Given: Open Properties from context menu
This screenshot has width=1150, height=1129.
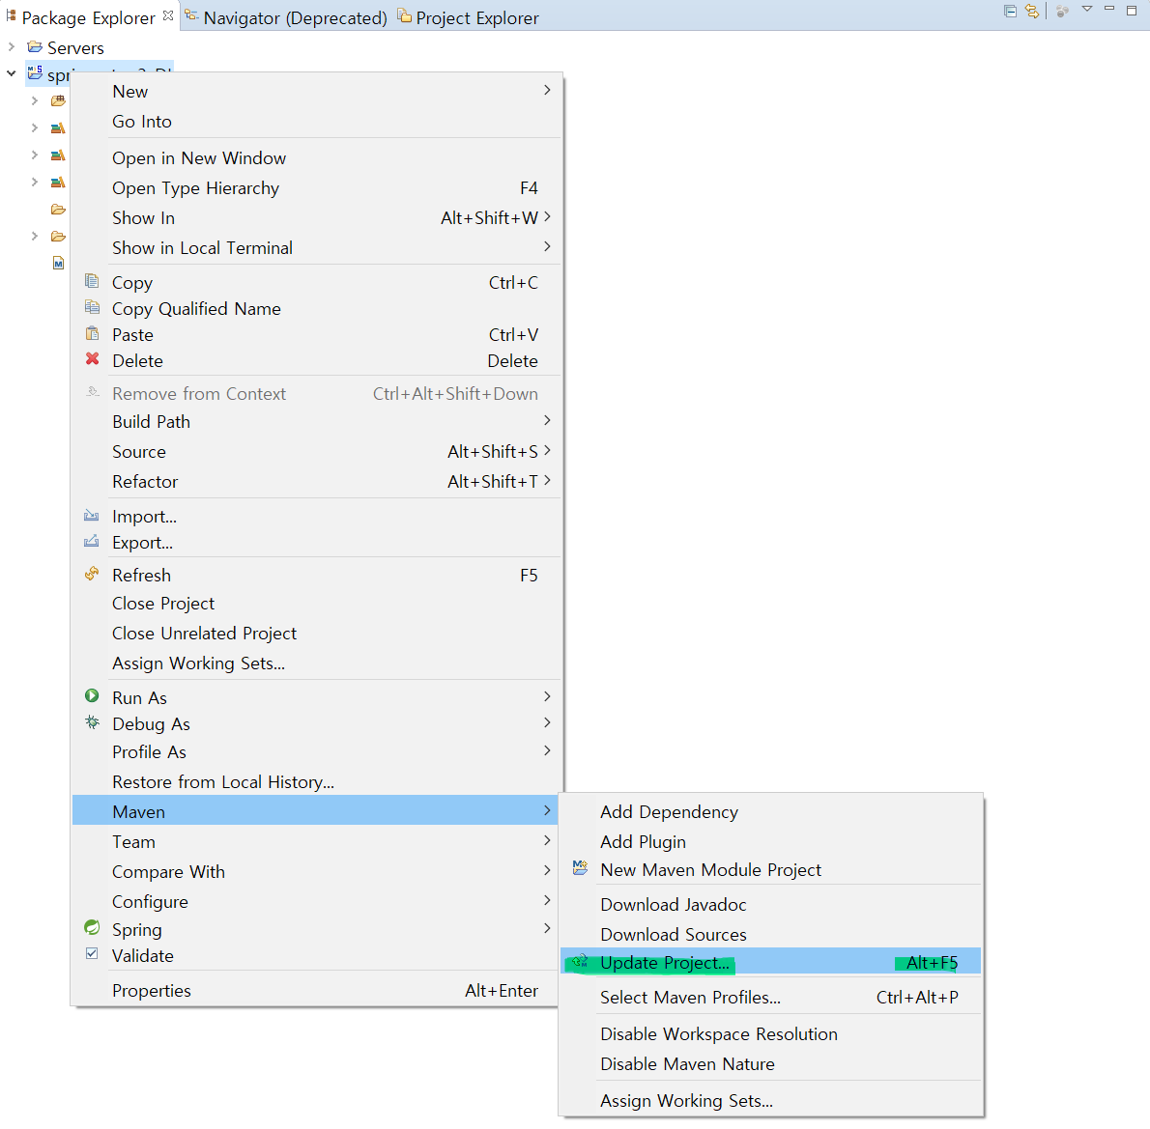Looking at the screenshot, I should click(x=316, y=991).
